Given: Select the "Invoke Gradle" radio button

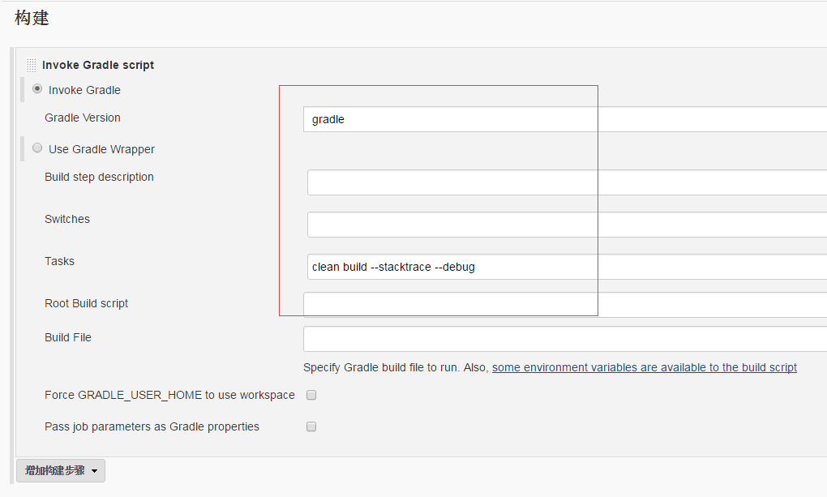Looking at the screenshot, I should click(x=37, y=90).
